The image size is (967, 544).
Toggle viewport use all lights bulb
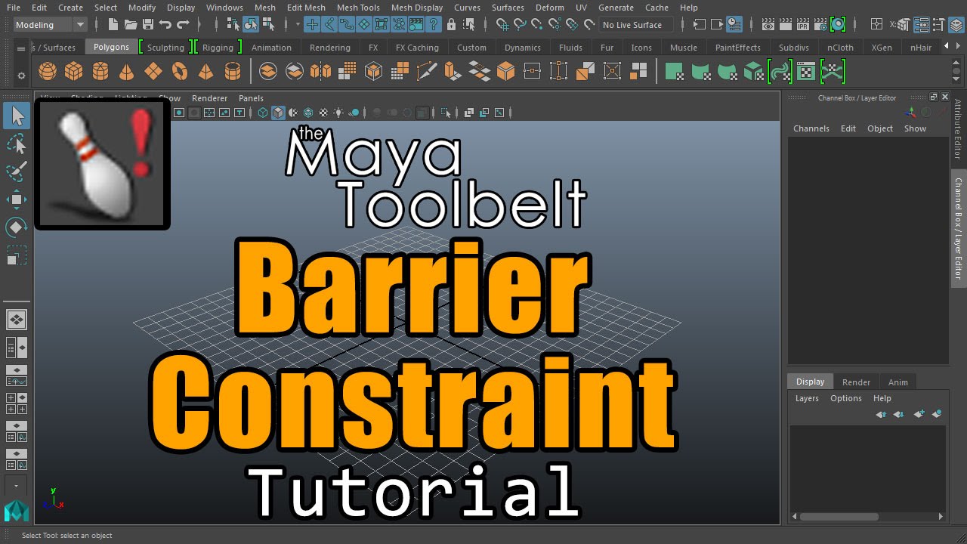tap(338, 113)
